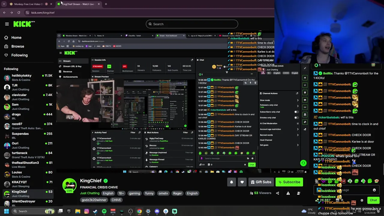This screenshot has height=216, width=384.
Task: Open Suspendas channel in Following list
Action: click(x=28, y=136)
